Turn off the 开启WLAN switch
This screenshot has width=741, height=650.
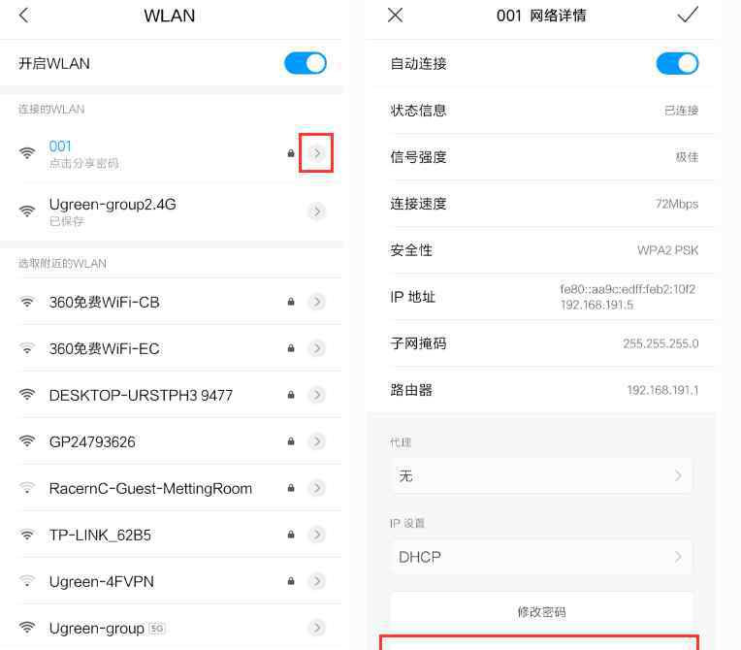(306, 63)
